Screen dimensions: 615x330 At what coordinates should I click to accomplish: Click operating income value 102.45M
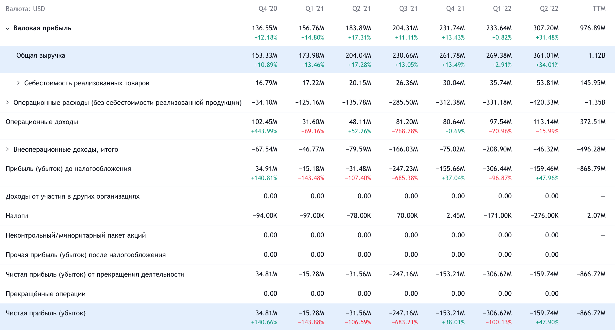[x=265, y=122]
